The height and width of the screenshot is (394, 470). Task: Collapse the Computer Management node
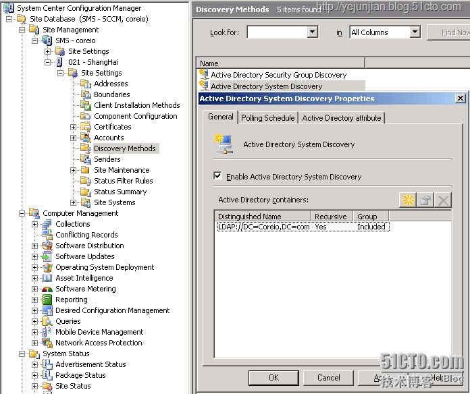[x=22, y=213]
